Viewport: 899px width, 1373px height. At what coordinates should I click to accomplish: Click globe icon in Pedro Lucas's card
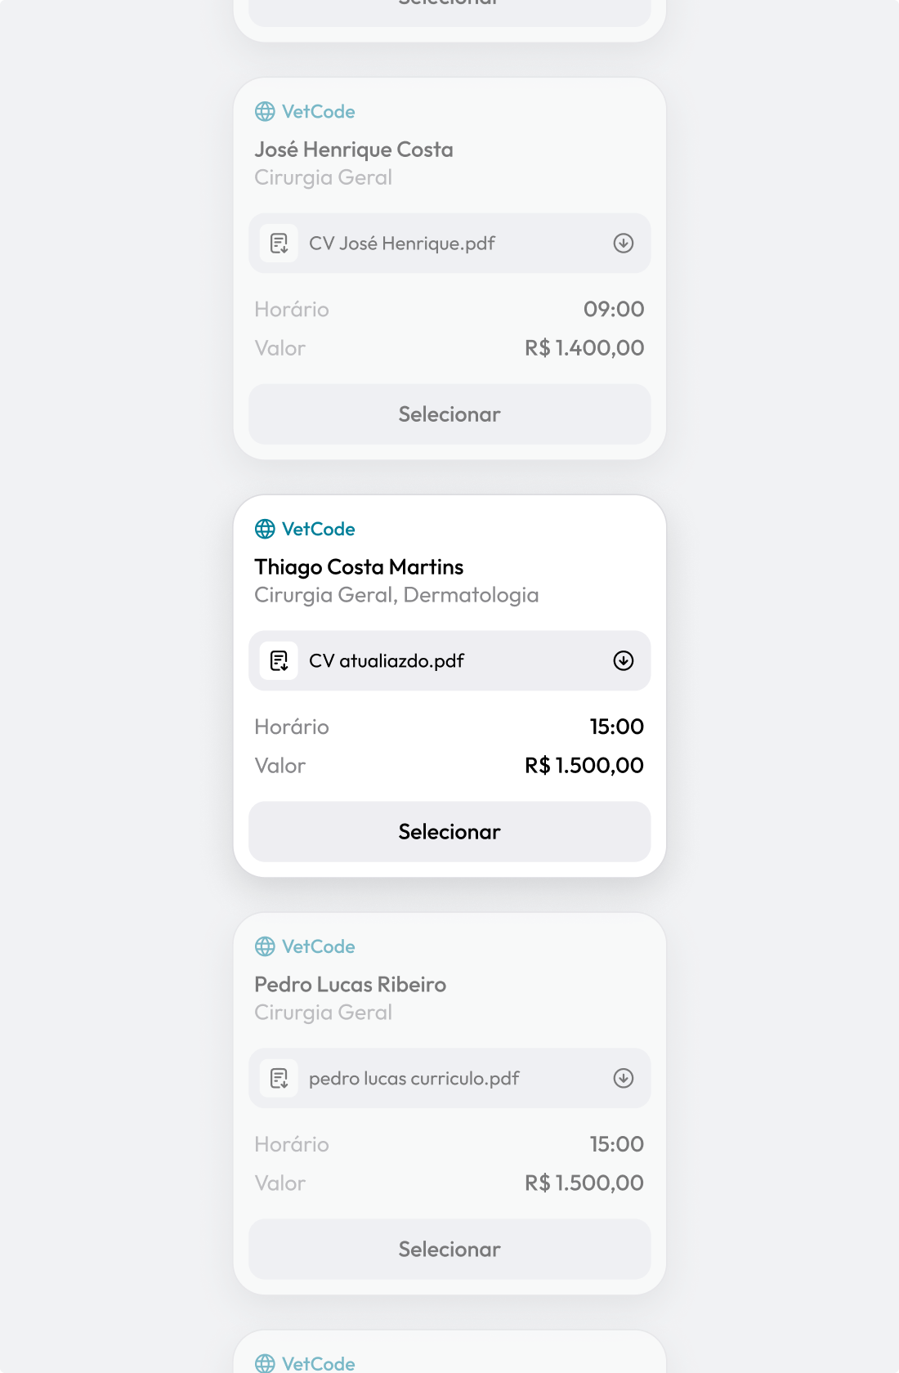pos(265,947)
